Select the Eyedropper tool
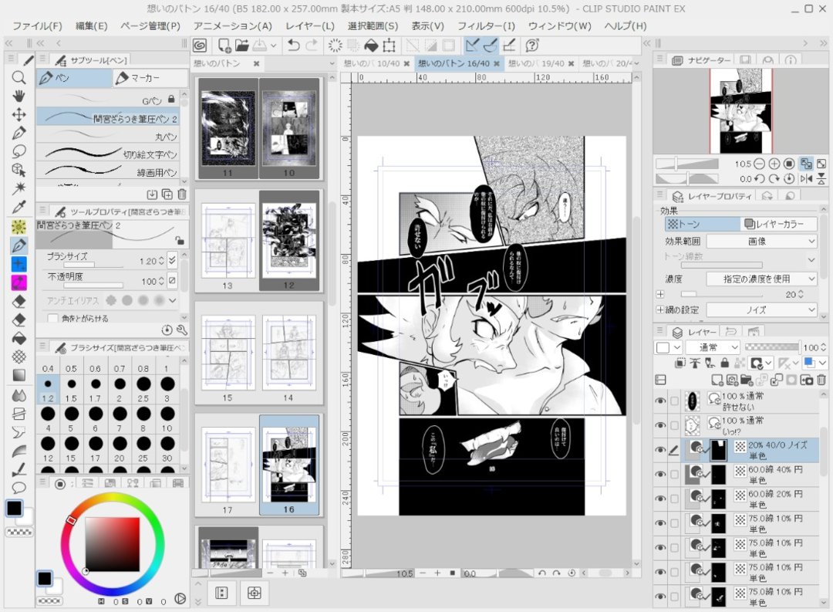The image size is (833, 612). point(19,207)
